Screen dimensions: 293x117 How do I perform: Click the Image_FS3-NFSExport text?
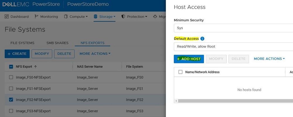click(x=33, y=111)
